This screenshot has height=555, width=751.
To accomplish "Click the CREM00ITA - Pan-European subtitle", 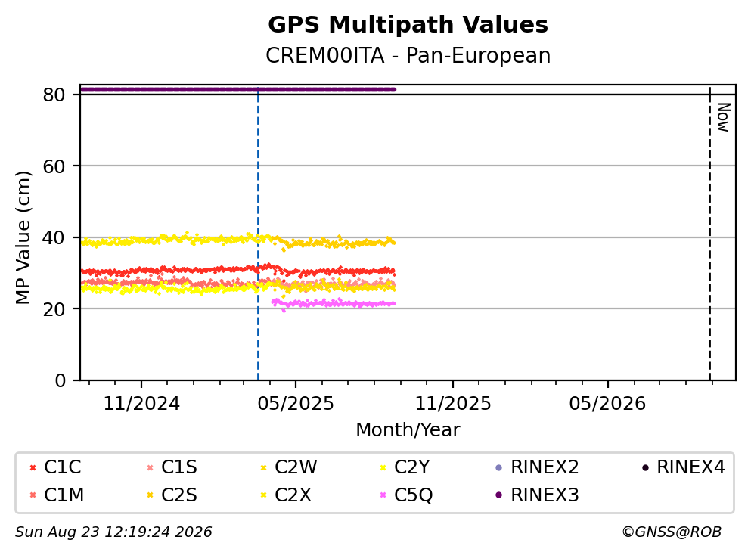I will click(408, 55).
